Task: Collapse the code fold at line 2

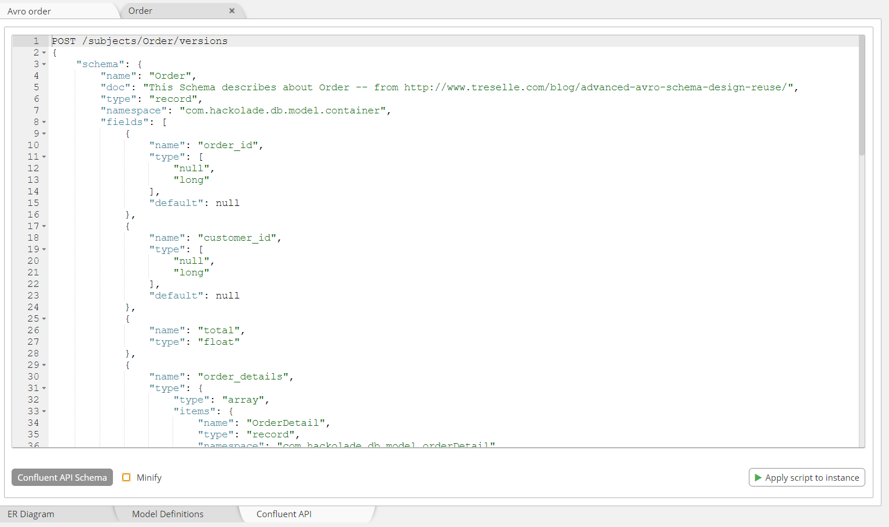Action: 44,53
